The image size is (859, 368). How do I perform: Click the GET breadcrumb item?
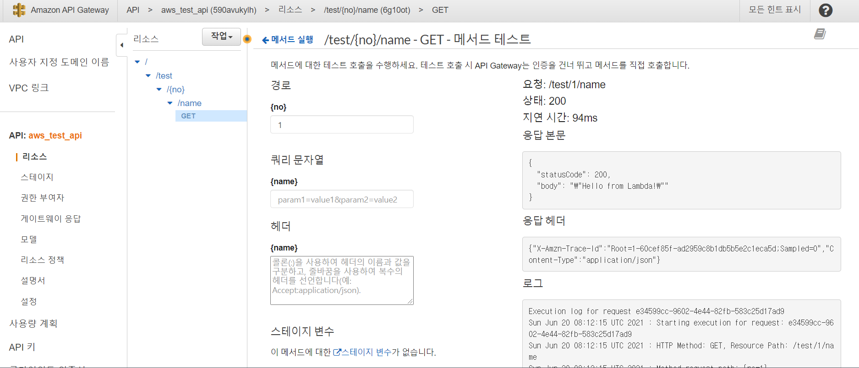[440, 10]
